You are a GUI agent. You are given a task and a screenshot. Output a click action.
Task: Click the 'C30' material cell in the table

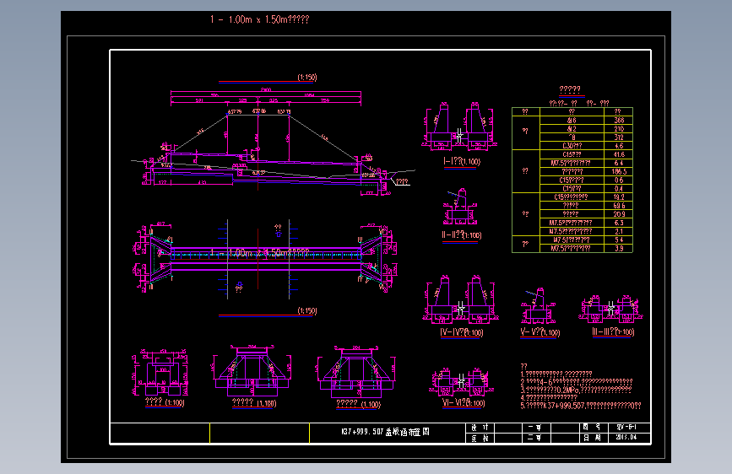pyautogui.click(x=572, y=146)
